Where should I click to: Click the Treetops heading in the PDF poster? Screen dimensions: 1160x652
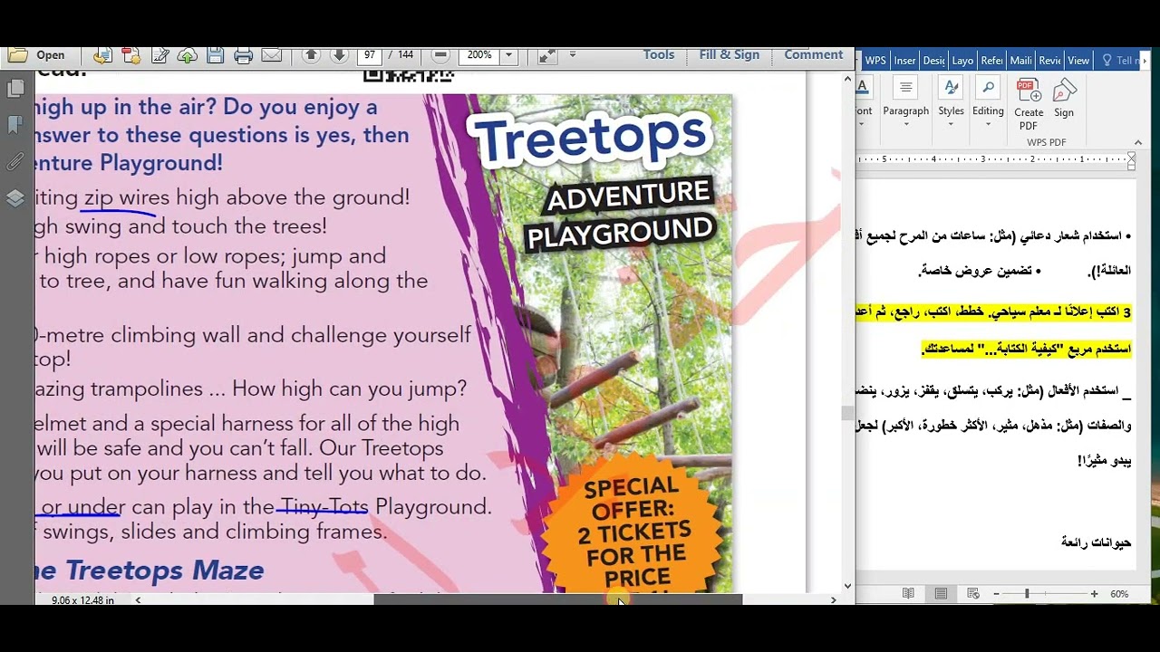[x=590, y=139]
